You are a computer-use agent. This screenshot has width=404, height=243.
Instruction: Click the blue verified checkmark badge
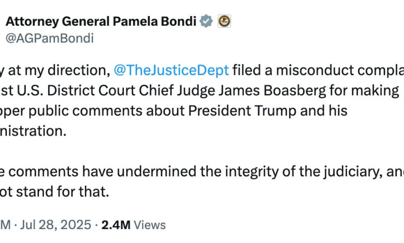[206, 22]
